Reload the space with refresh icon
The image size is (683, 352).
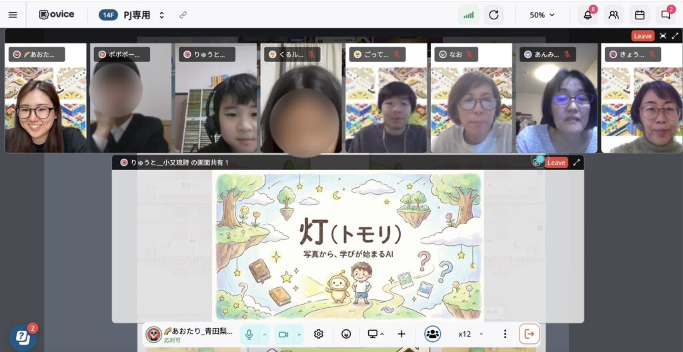point(494,15)
